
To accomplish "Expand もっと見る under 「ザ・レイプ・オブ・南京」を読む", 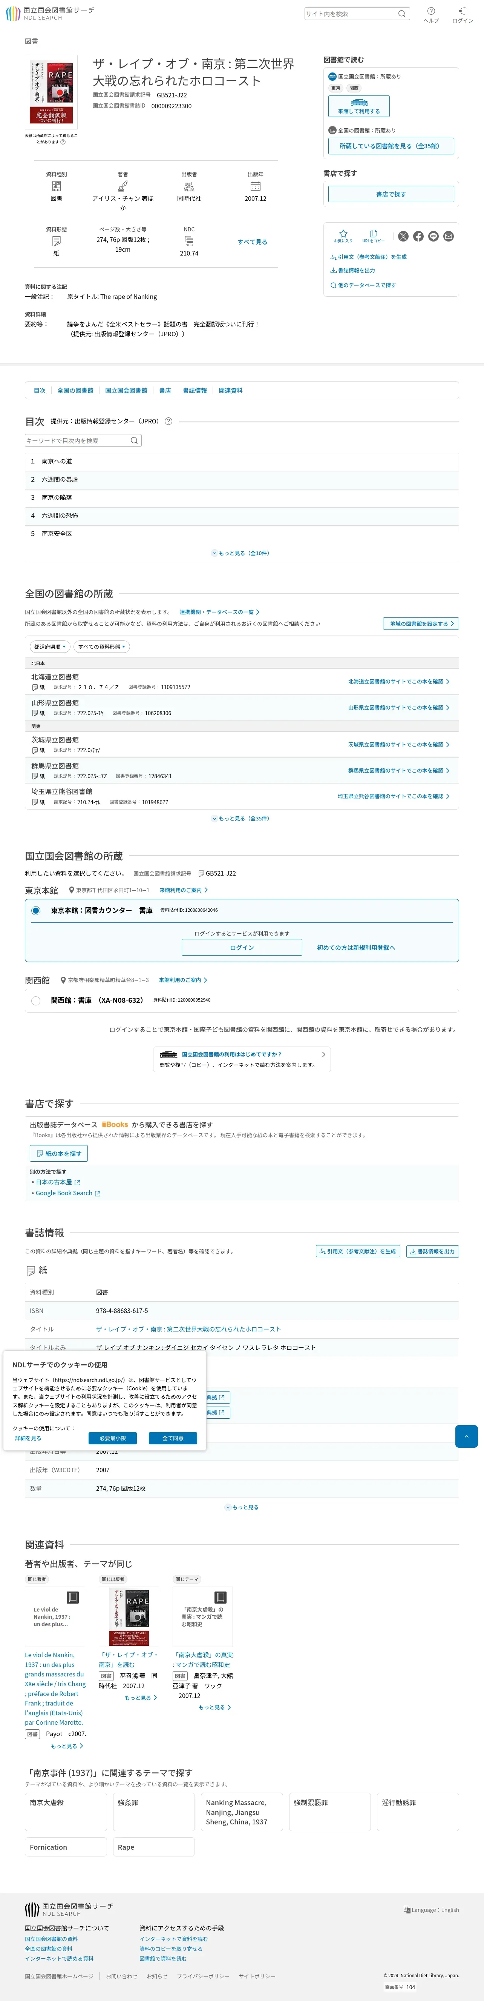I will [140, 1698].
